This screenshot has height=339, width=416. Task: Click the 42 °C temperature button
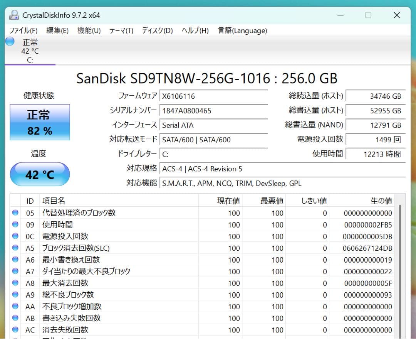tap(40, 174)
